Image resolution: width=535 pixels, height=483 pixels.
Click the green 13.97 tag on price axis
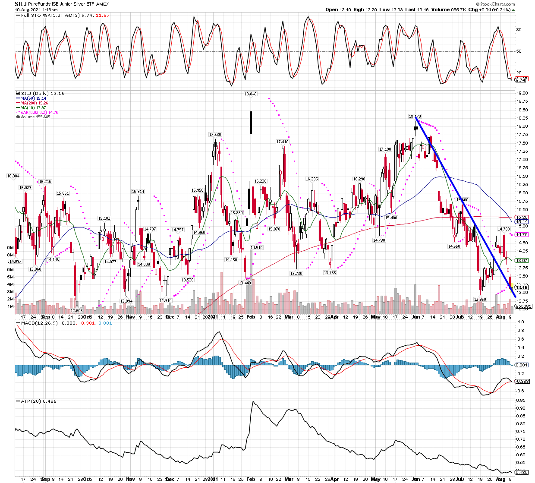tap(522, 261)
